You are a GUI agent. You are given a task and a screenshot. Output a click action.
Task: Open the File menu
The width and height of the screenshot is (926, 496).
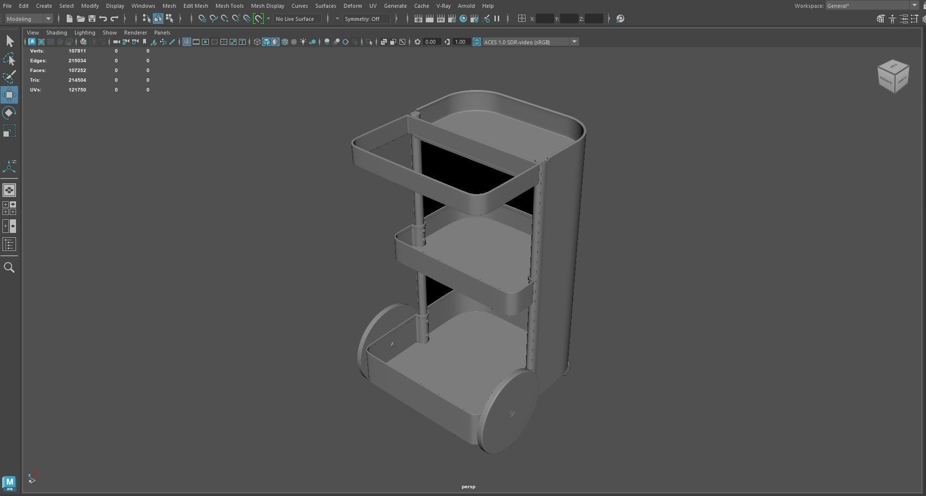coord(7,6)
